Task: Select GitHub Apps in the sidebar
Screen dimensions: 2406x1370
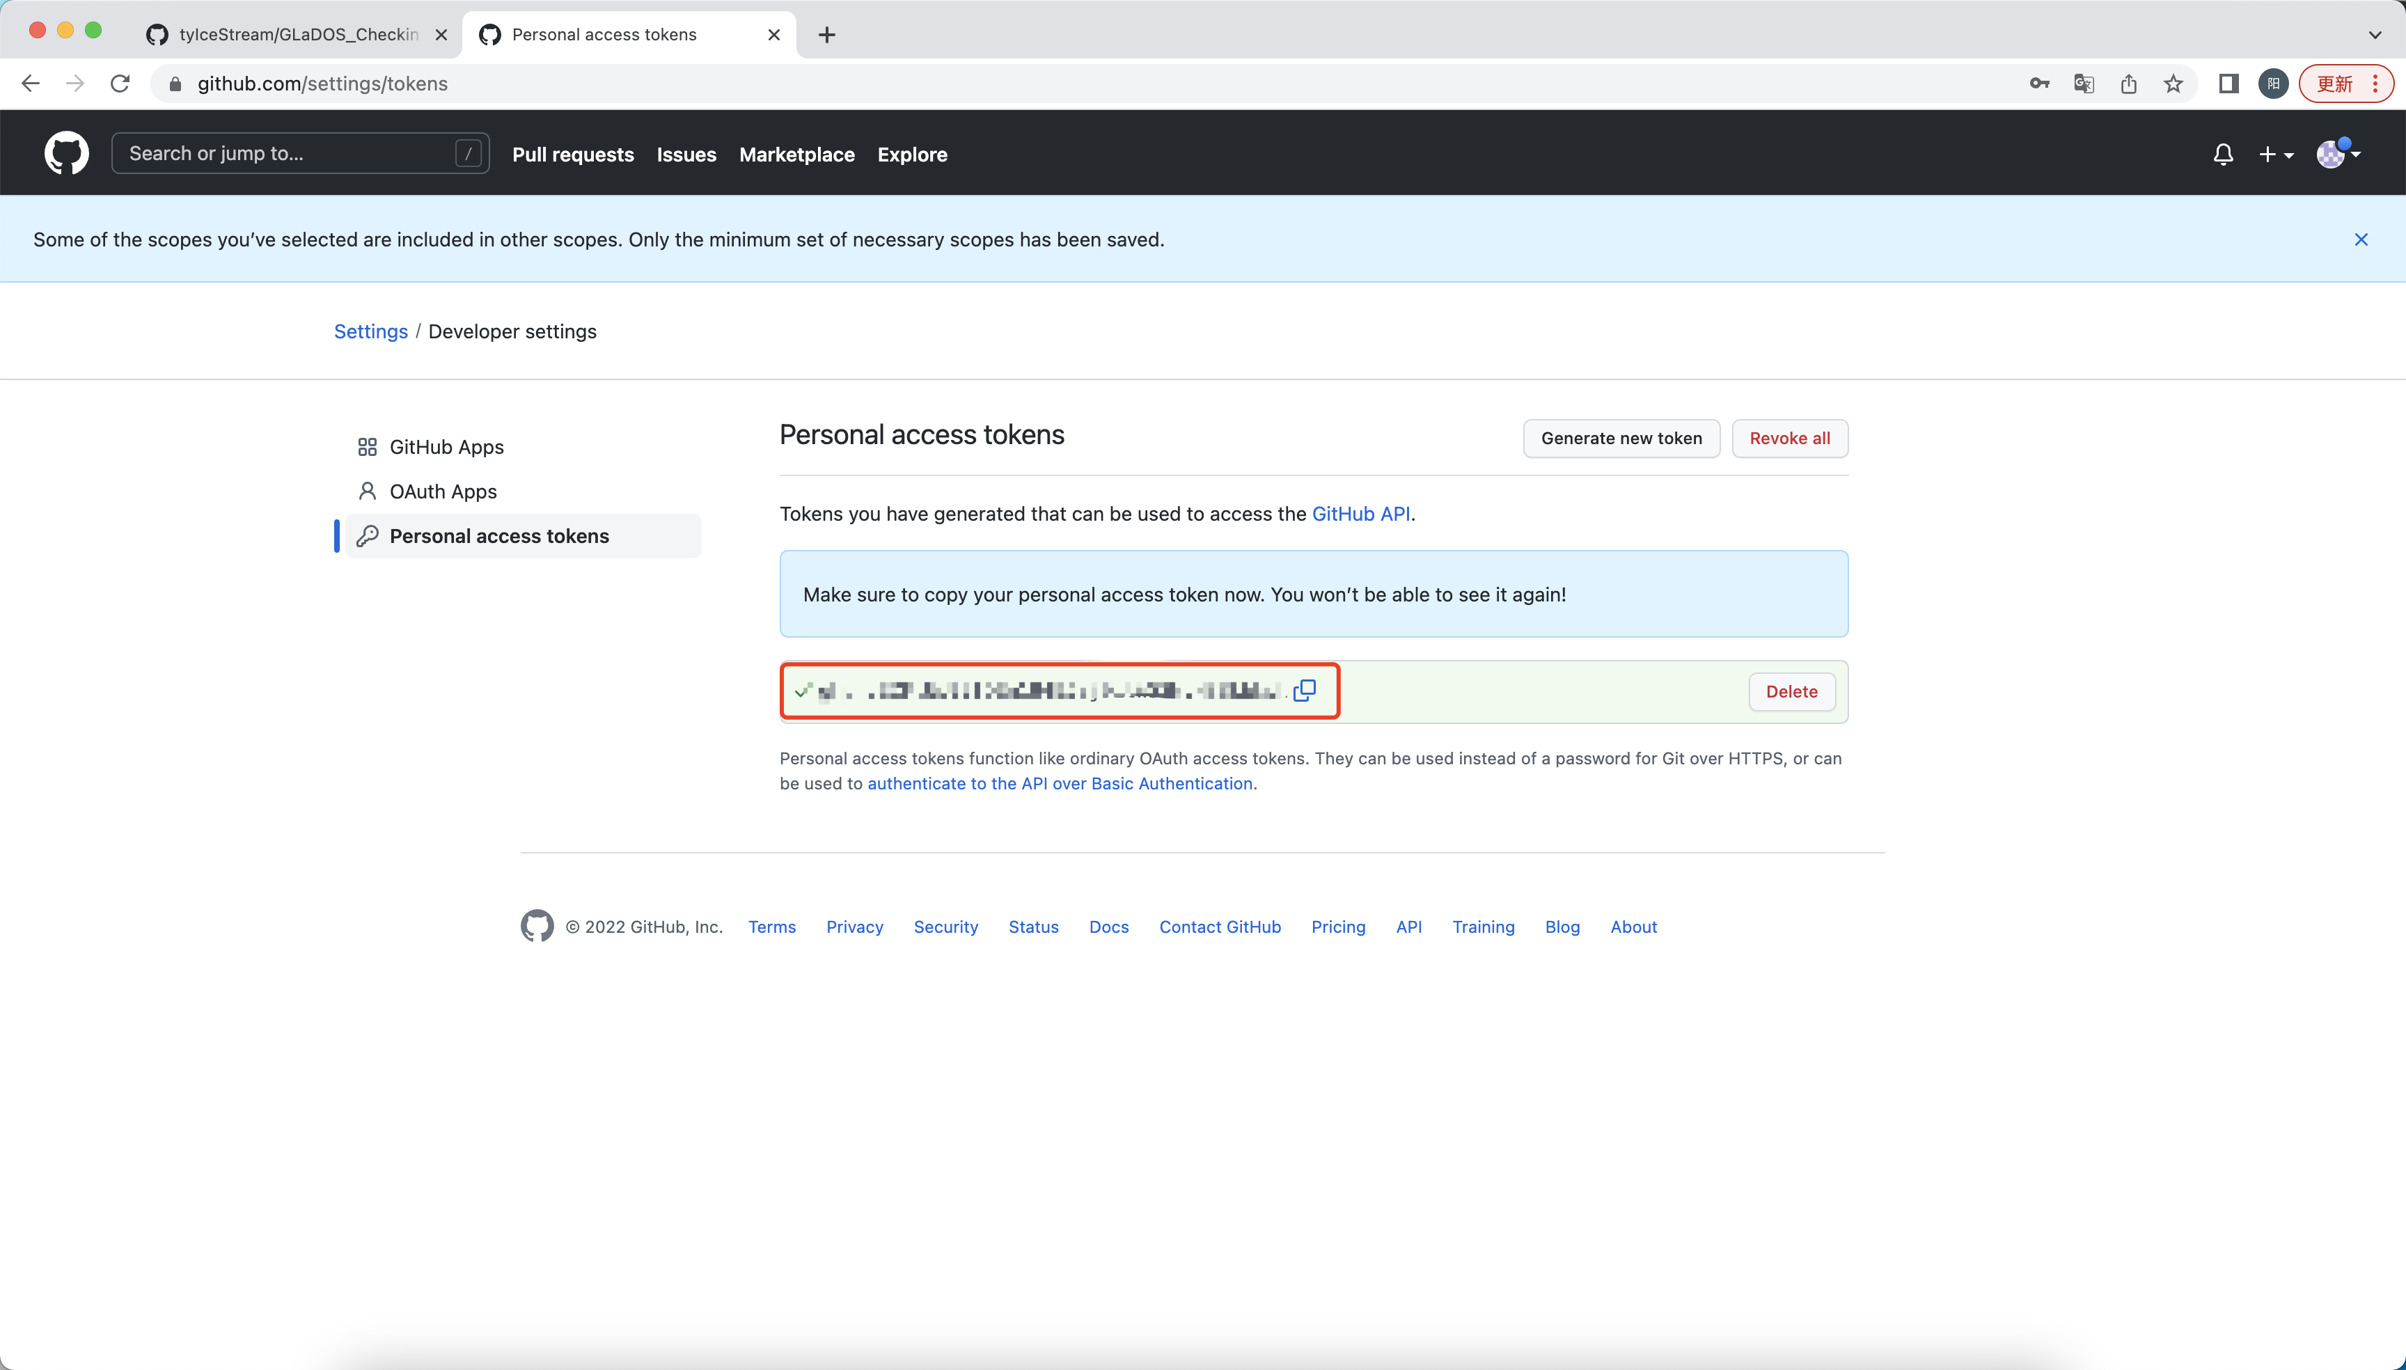Action: [446, 447]
